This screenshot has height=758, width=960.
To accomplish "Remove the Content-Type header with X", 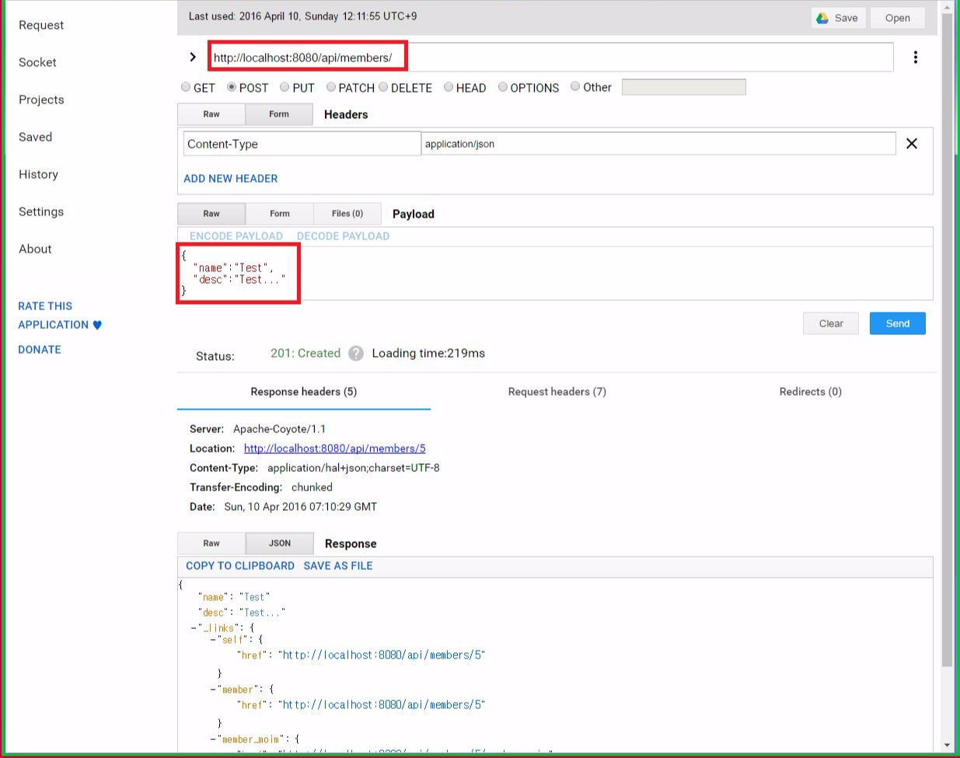I will click(912, 143).
